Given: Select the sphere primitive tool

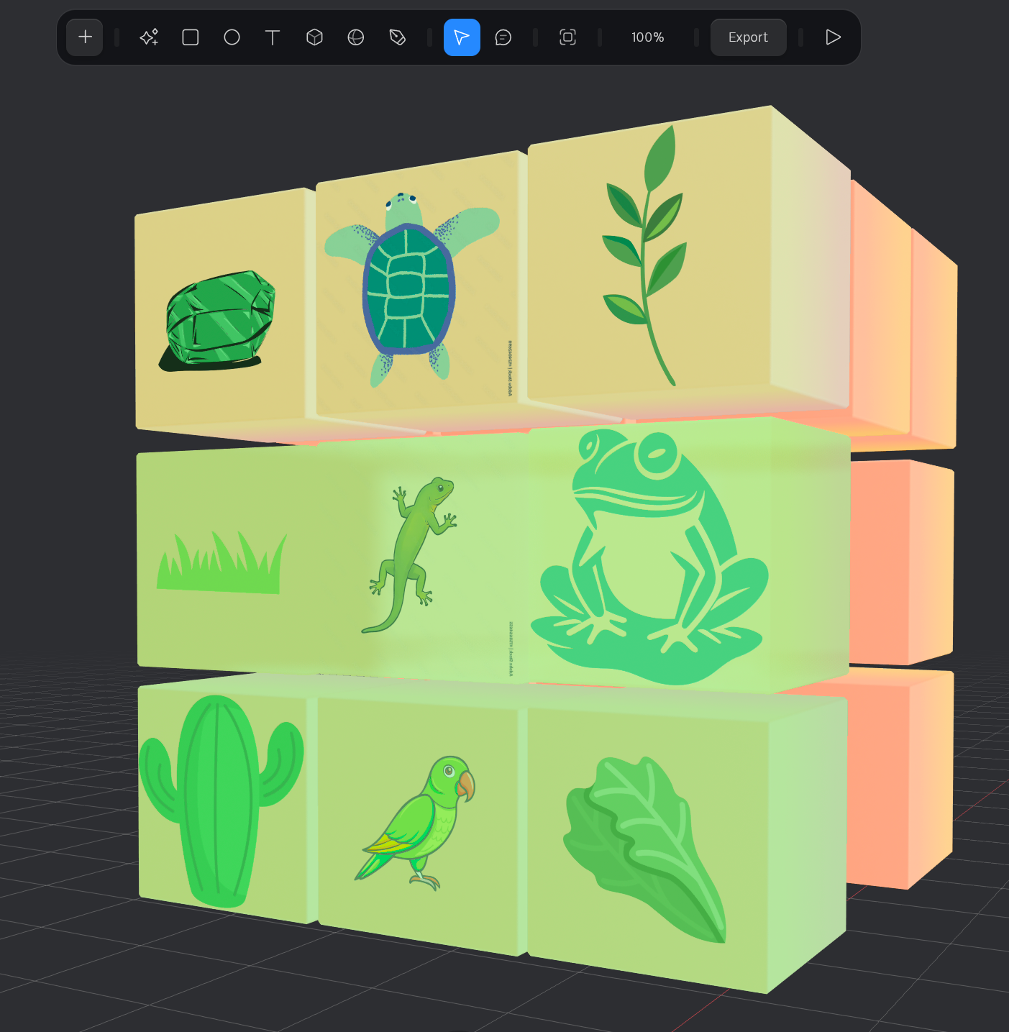Looking at the screenshot, I should click(356, 37).
